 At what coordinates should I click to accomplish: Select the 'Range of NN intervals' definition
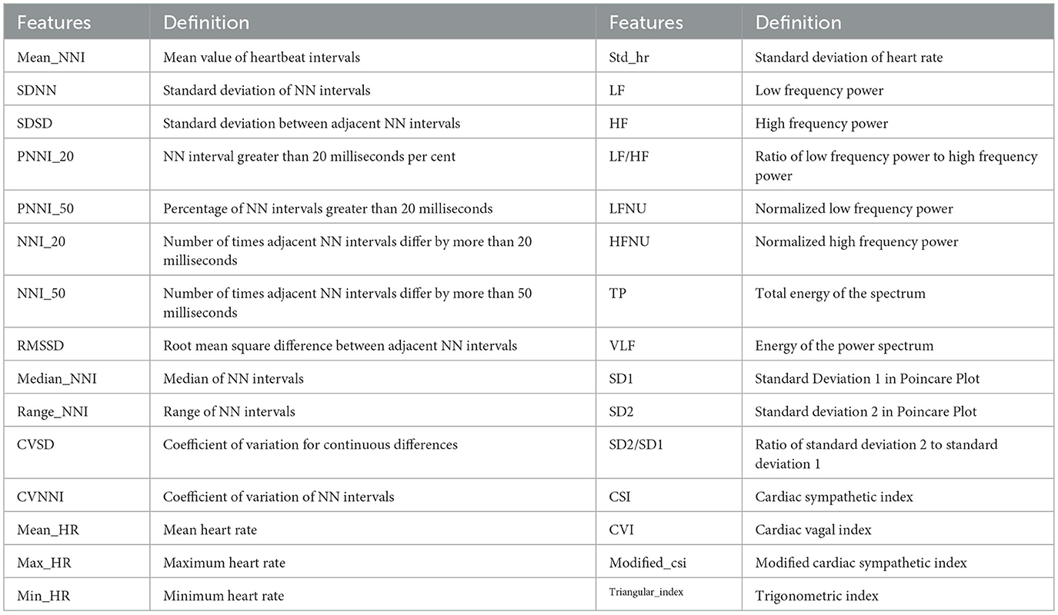coord(229,412)
